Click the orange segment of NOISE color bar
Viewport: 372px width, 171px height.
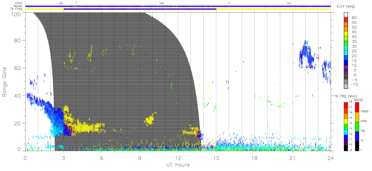(357, 116)
